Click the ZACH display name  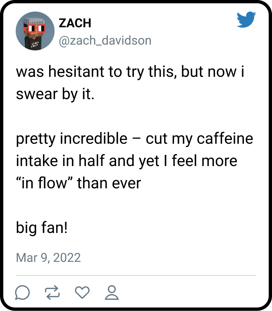[x=74, y=23]
